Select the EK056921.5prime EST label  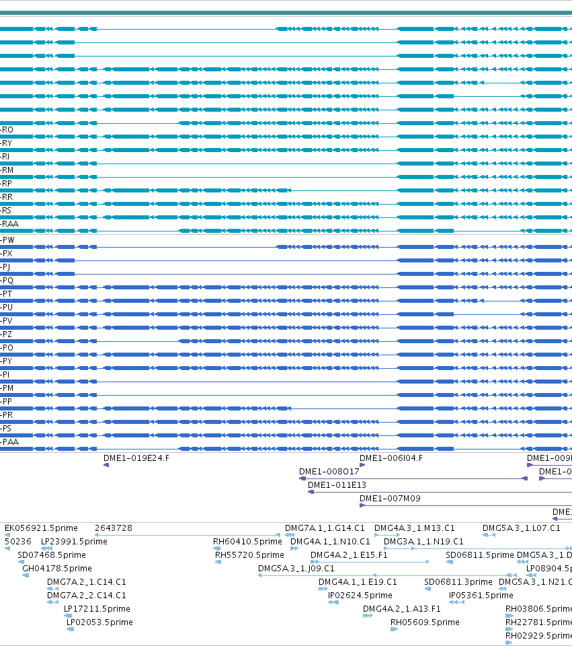(x=41, y=528)
